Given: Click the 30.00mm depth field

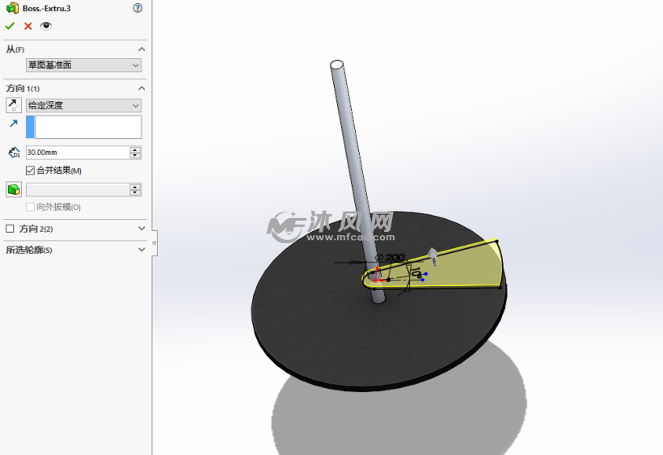Looking at the screenshot, I should click(x=78, y=153).
